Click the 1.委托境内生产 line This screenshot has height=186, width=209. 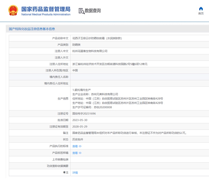pos(81,90)
